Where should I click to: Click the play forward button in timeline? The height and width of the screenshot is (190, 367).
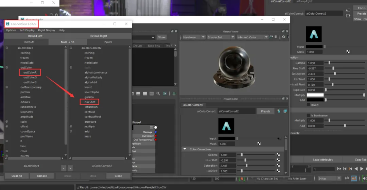click(362, 169)
